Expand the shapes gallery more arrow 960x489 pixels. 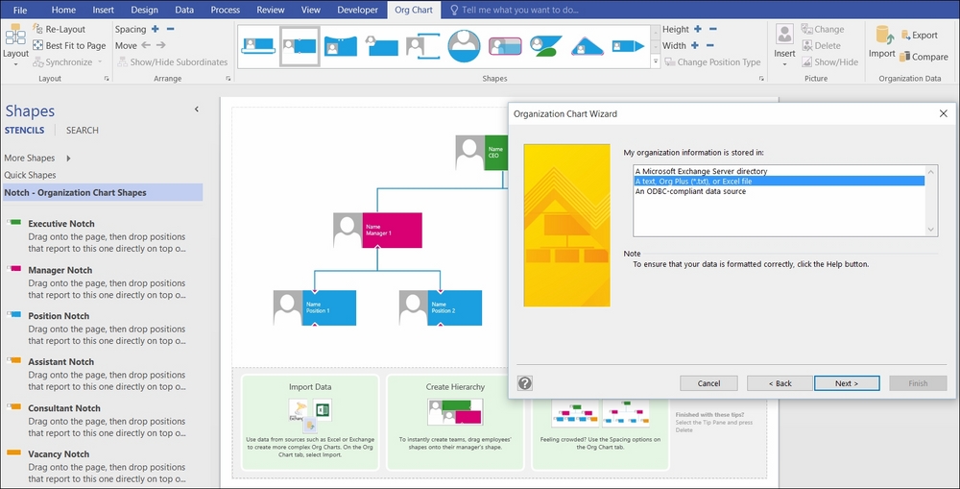coord(656,61)
